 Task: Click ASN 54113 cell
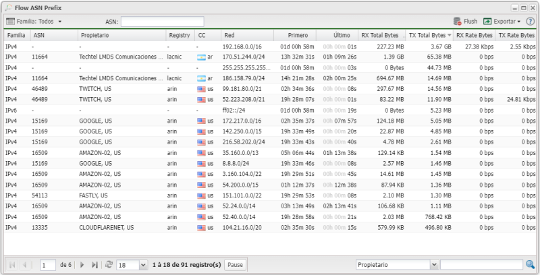point(40,195)
